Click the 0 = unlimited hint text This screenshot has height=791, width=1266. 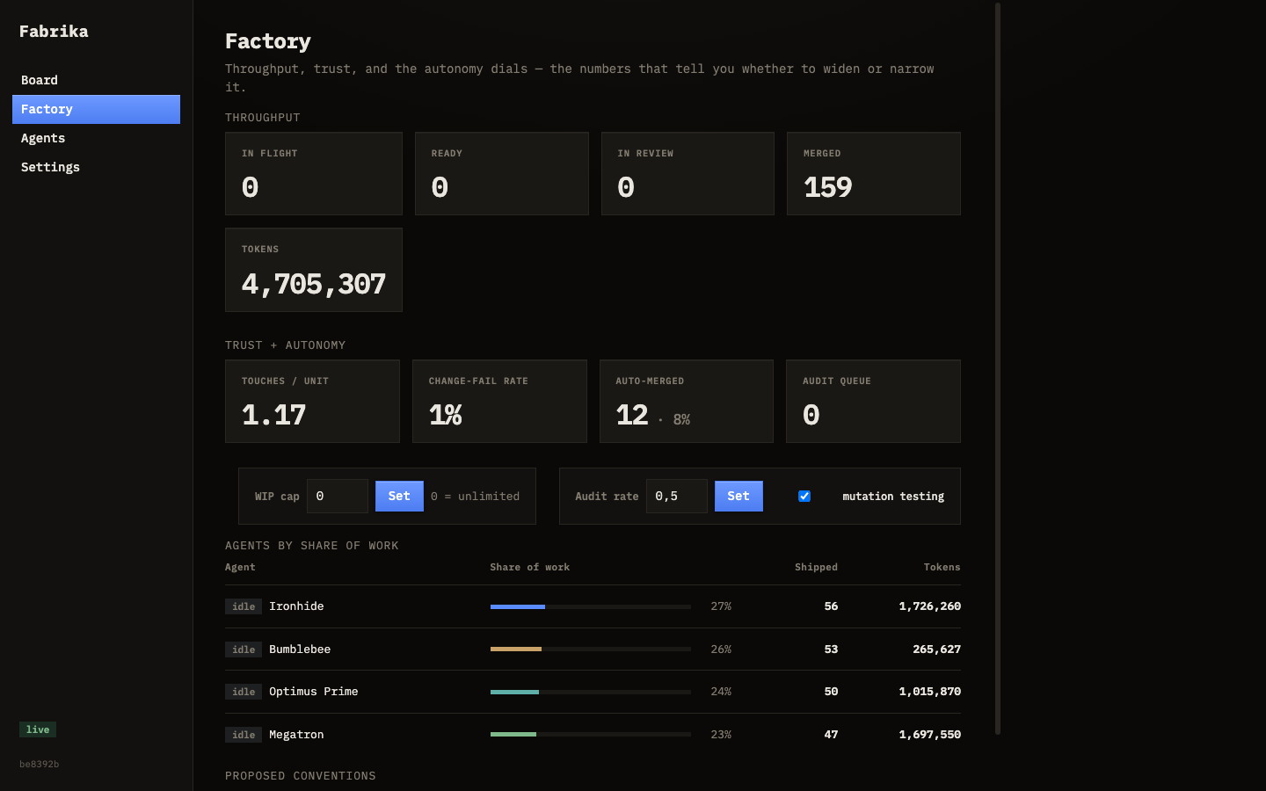[x=475, y=497]
